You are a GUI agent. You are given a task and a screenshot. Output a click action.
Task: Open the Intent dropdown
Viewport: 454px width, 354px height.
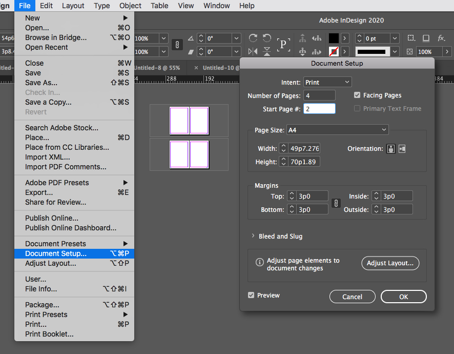pyautogui.click(x=327, y=82)
